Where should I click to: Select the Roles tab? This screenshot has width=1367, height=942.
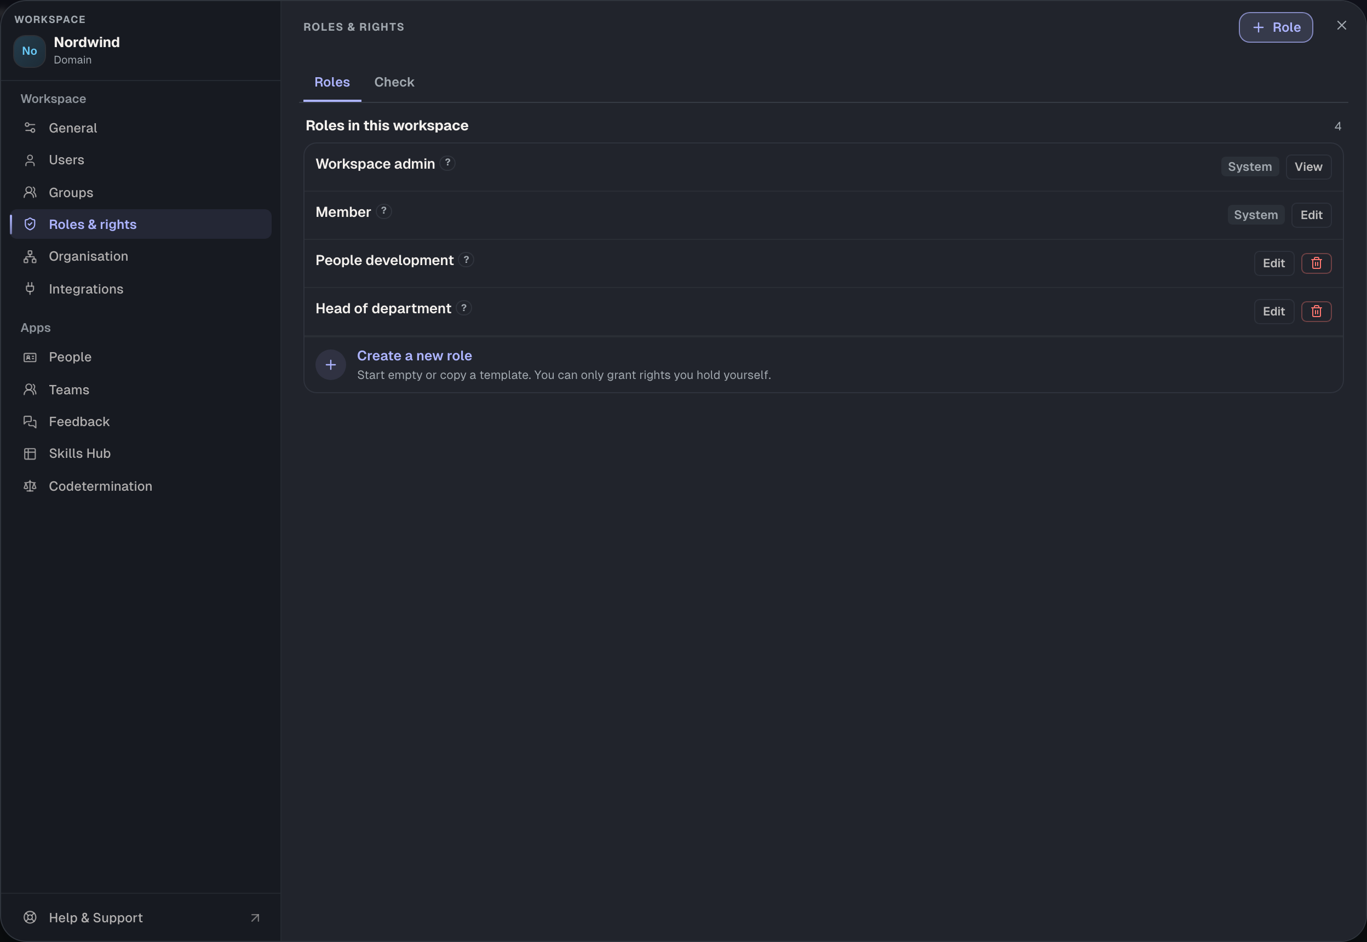coord(332,82)
